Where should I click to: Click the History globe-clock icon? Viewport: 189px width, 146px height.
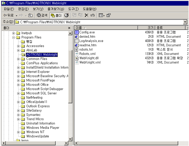pyautogui.click(x=66, y=15)
